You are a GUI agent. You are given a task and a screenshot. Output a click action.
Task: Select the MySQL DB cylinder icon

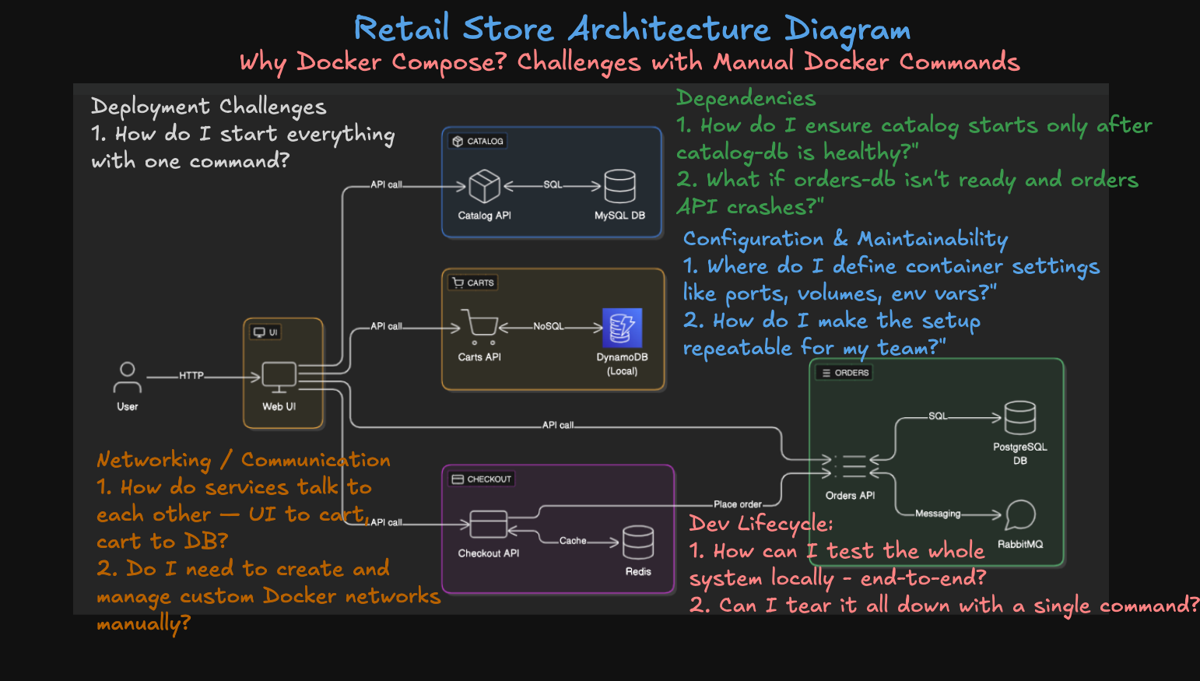coord(619,187)
